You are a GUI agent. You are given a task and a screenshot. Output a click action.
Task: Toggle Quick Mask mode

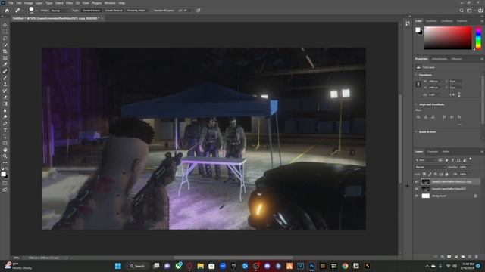[x=5, y=183]
